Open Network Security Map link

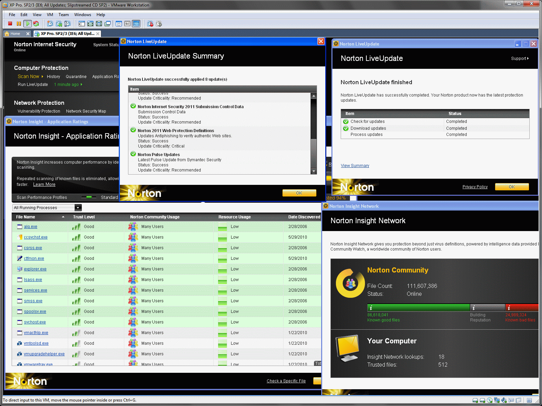[x=86, y=111]
